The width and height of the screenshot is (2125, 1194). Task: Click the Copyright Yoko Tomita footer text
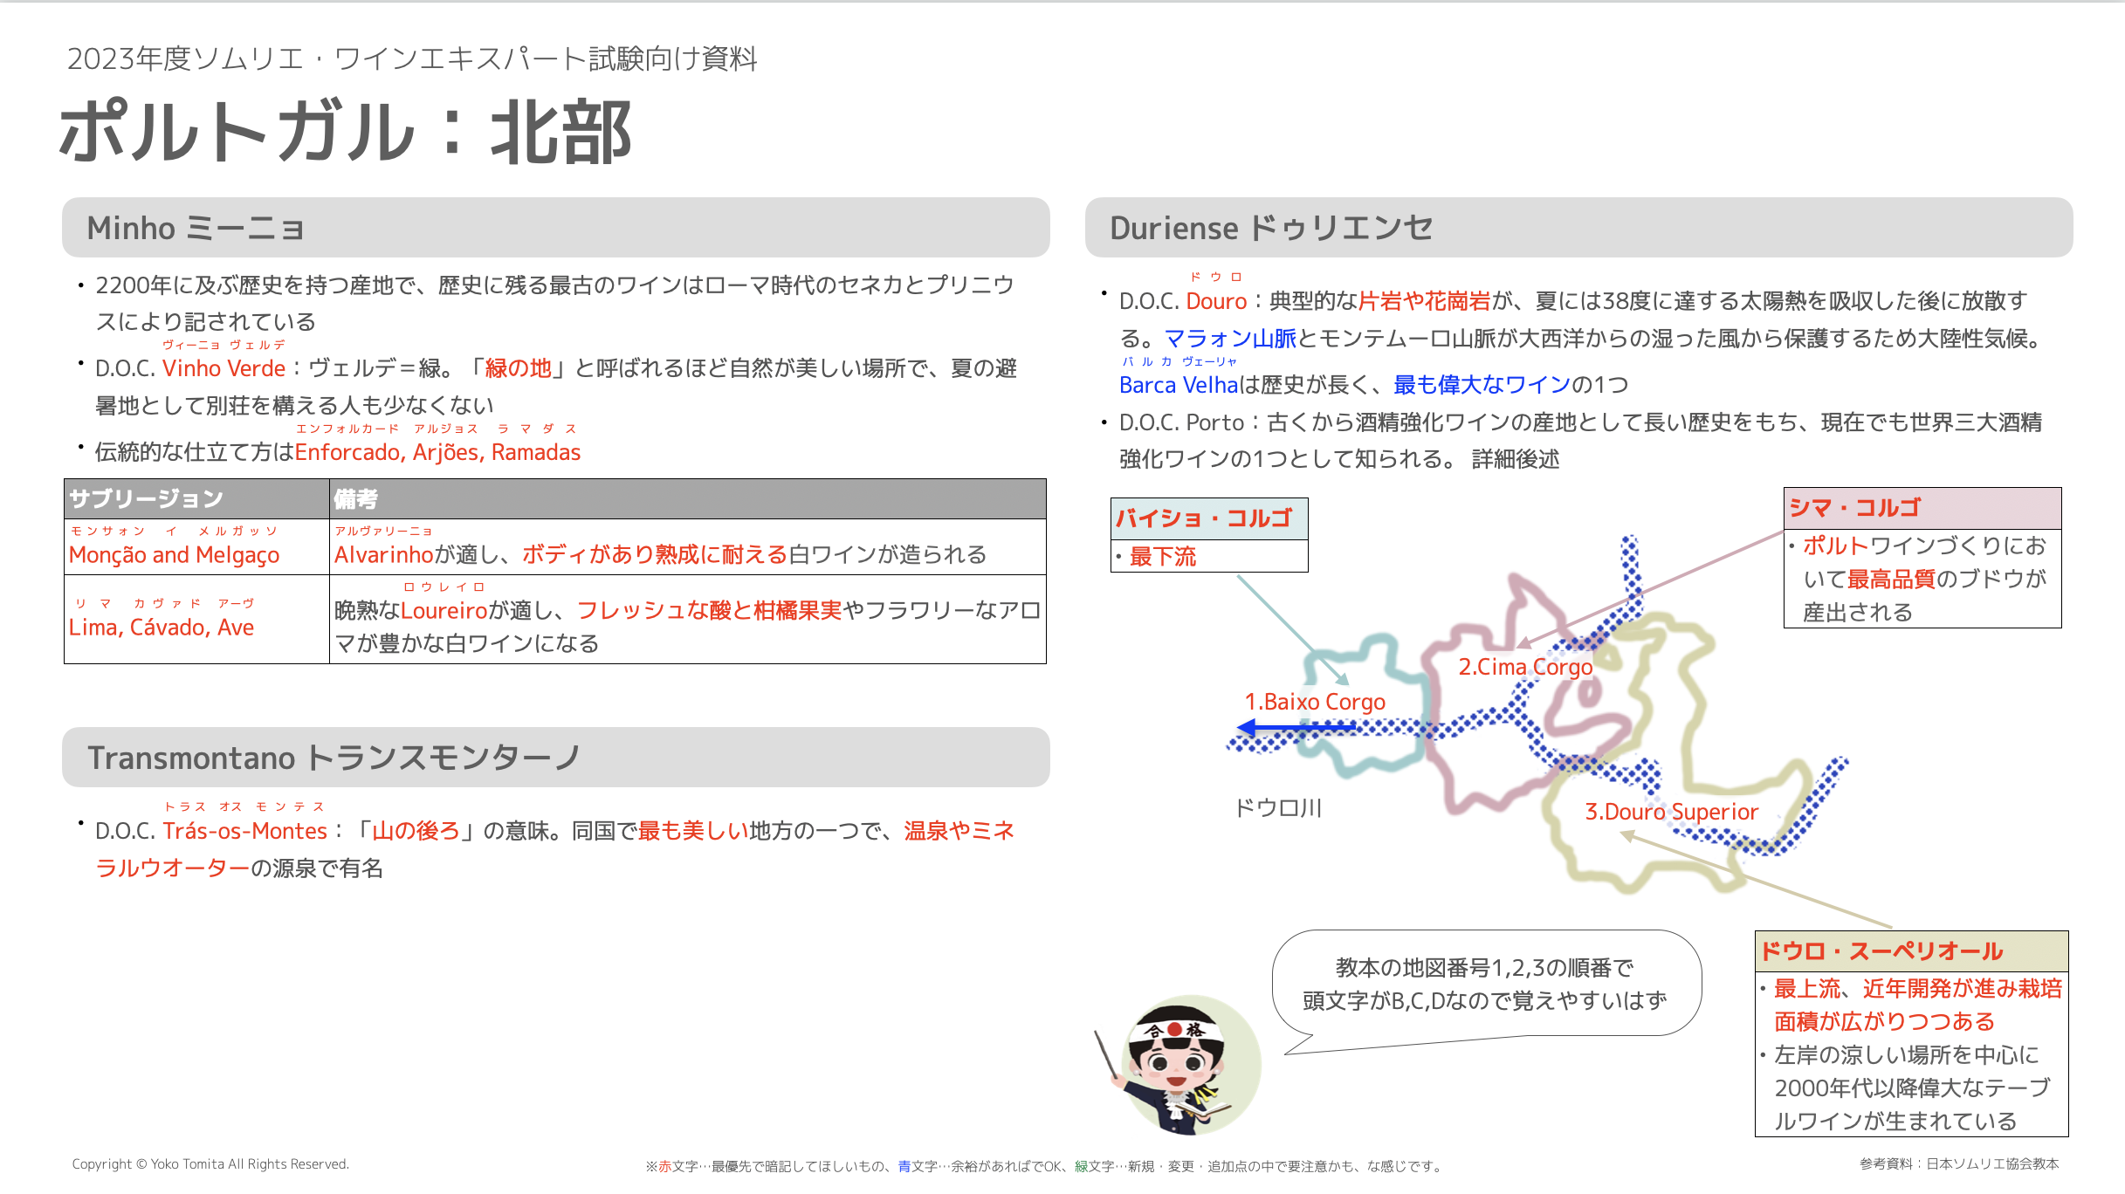click(210, 1164)
